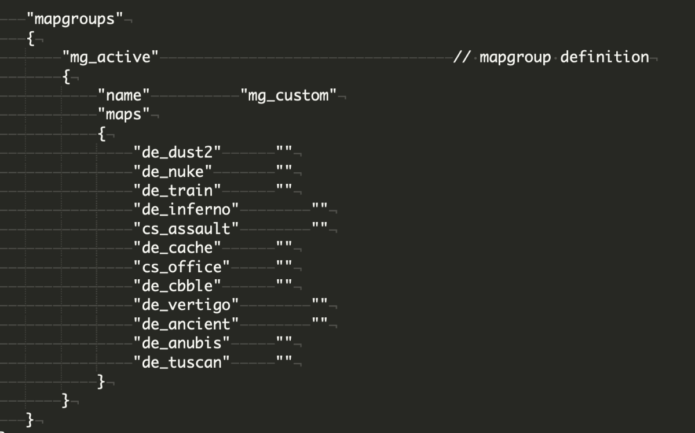This screenshot has width=695, height=433.
Task: Click the "cs_office" map entry
Action: 182,267
